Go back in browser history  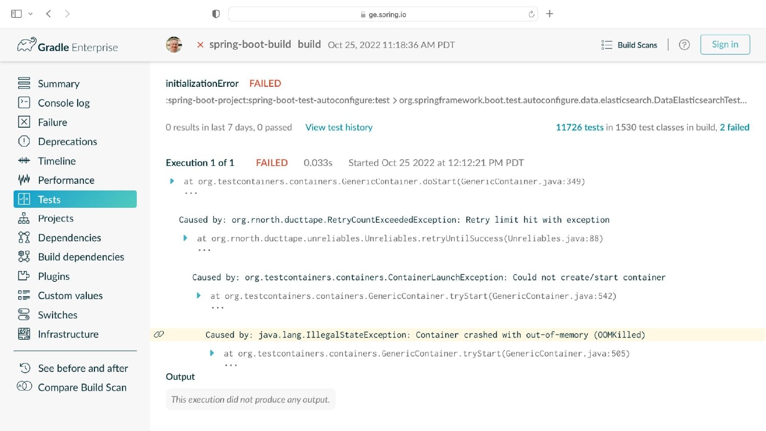tap(49, 14)
